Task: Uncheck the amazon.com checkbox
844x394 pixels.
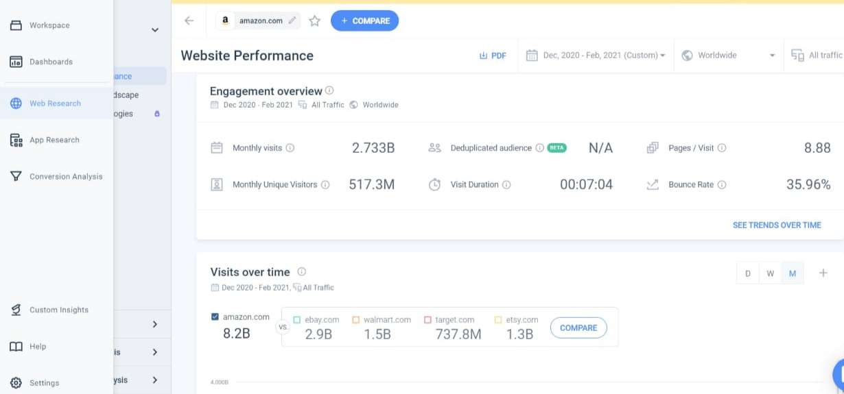Action: click(215, 317)
